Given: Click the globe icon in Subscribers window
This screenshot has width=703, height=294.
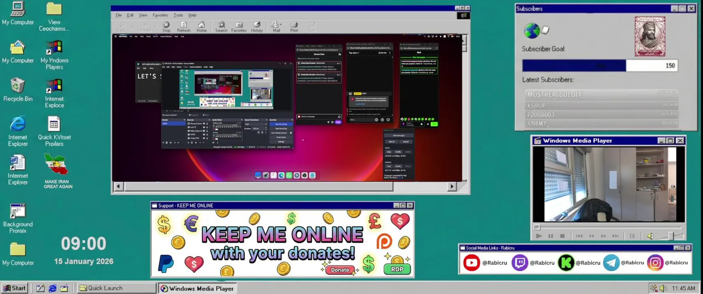Looking at the screenshot, I should (532, 31).
